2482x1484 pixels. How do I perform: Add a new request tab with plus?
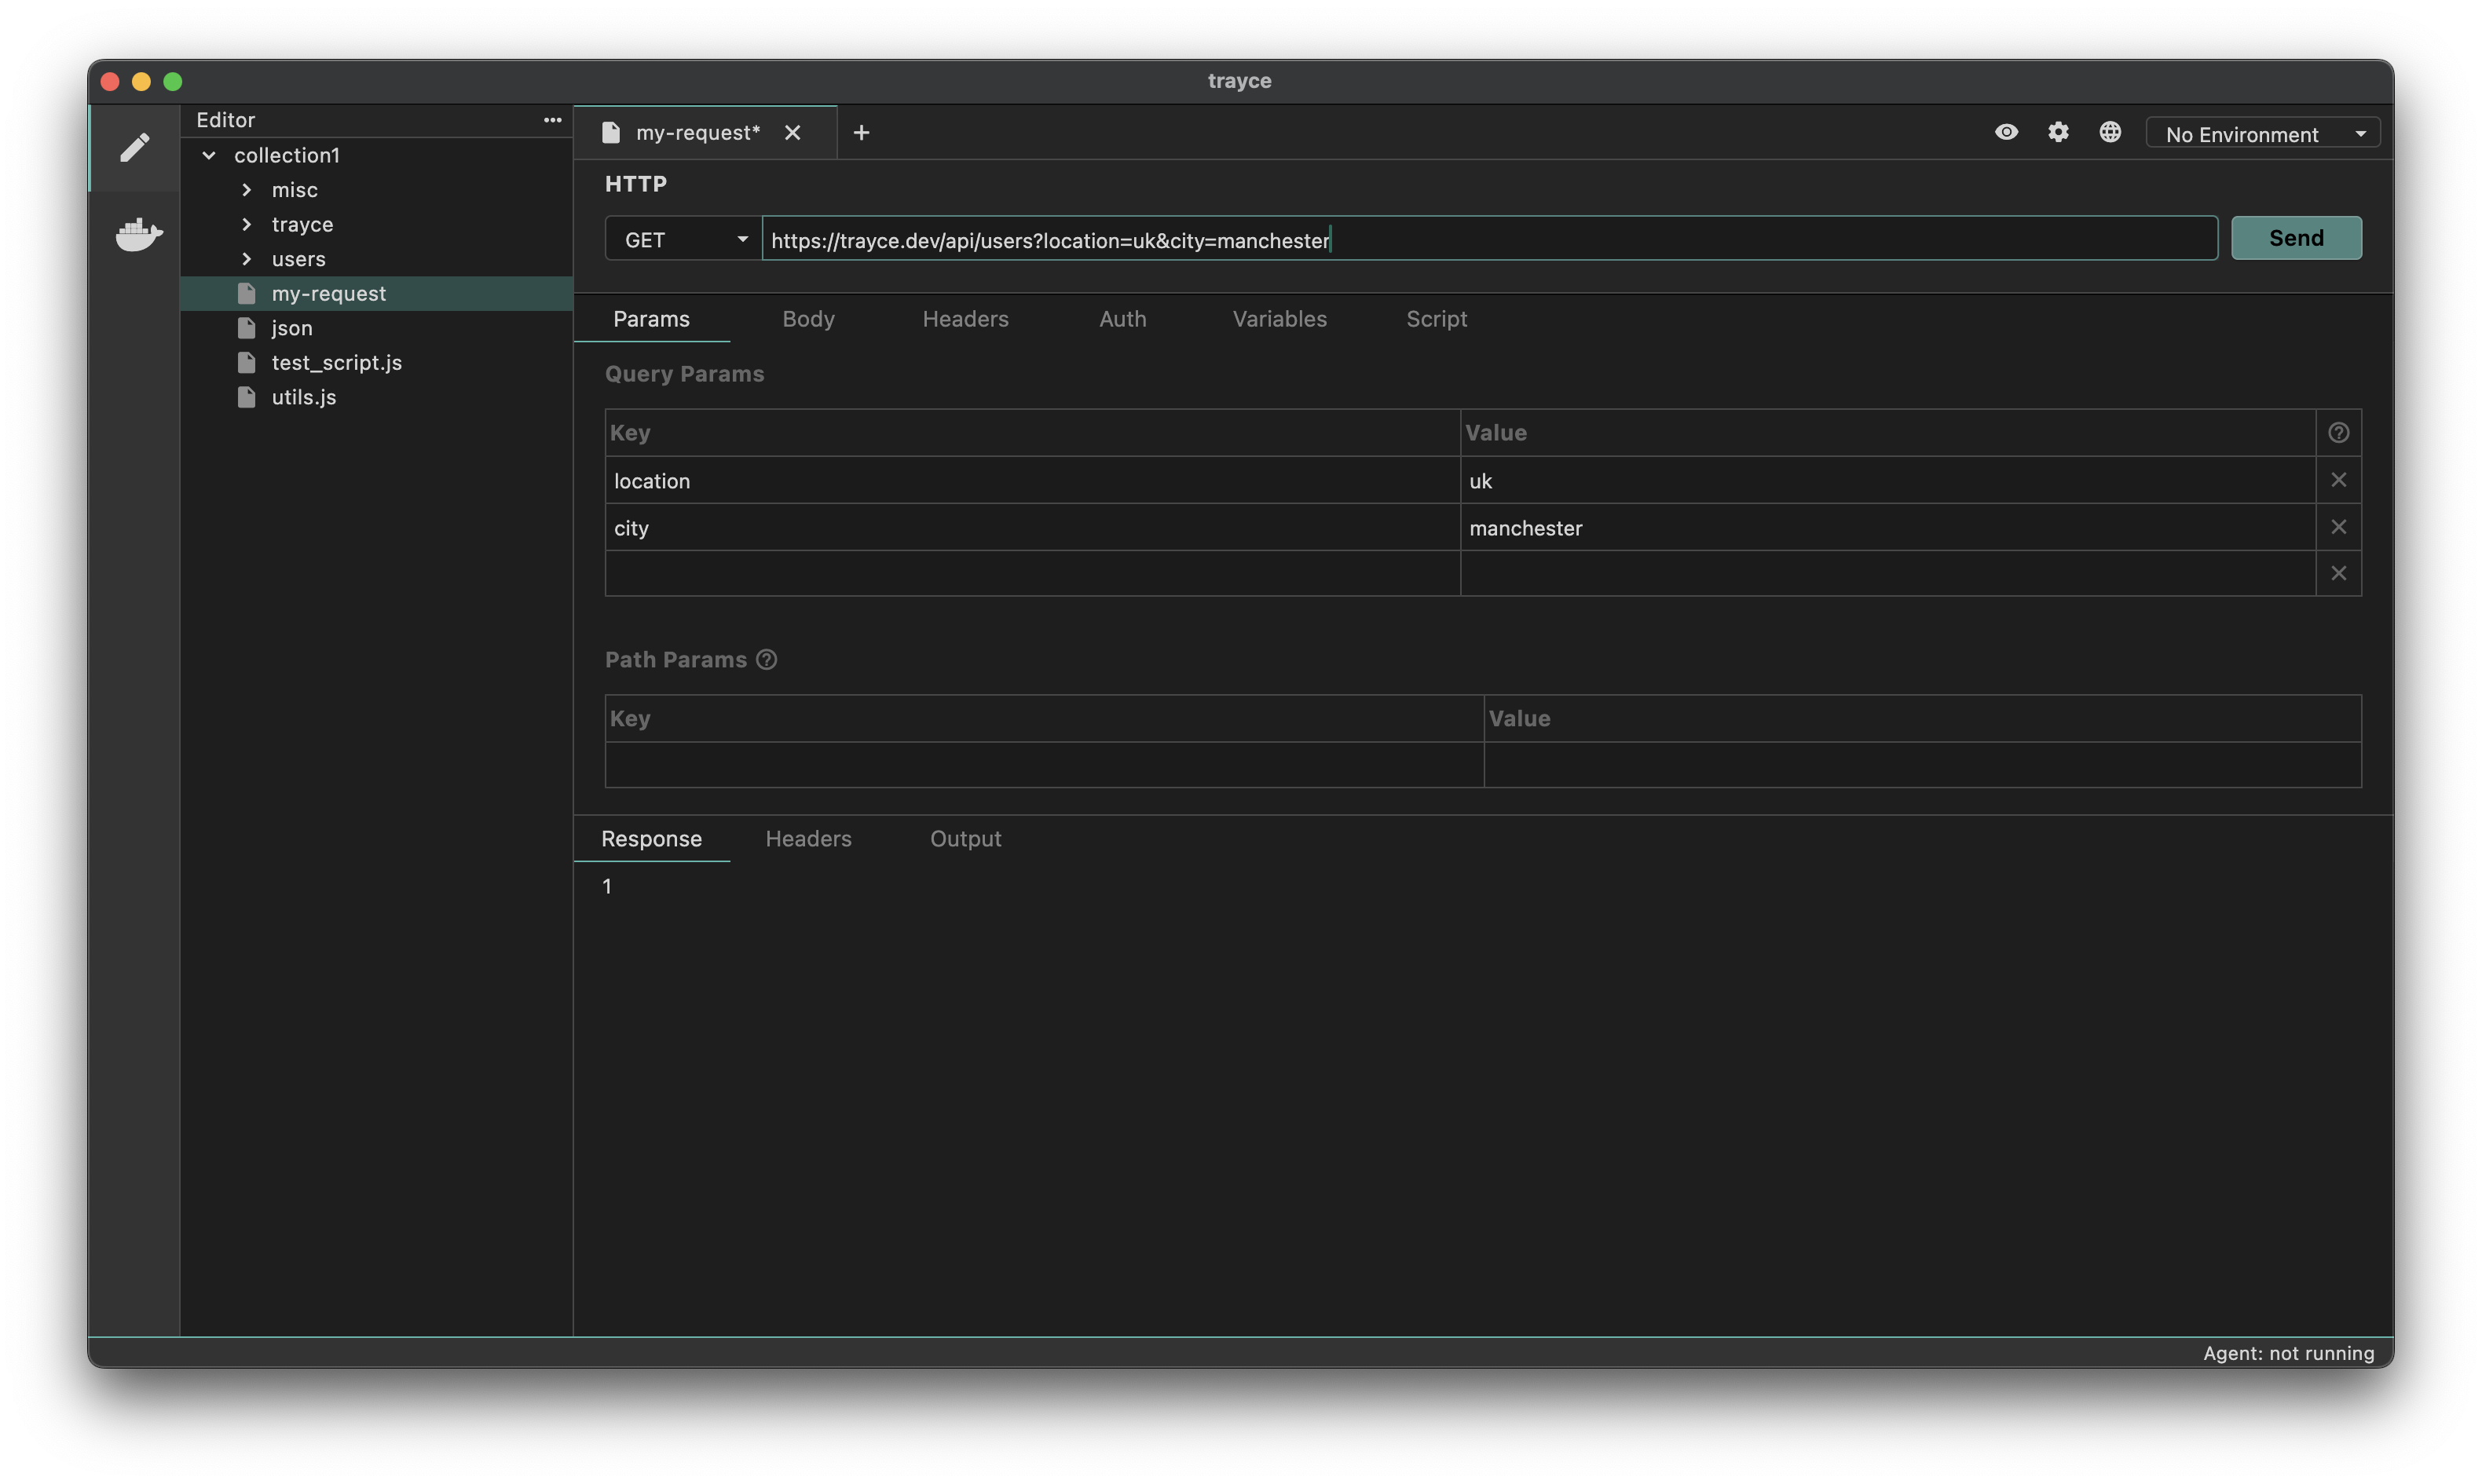point(861,133)
